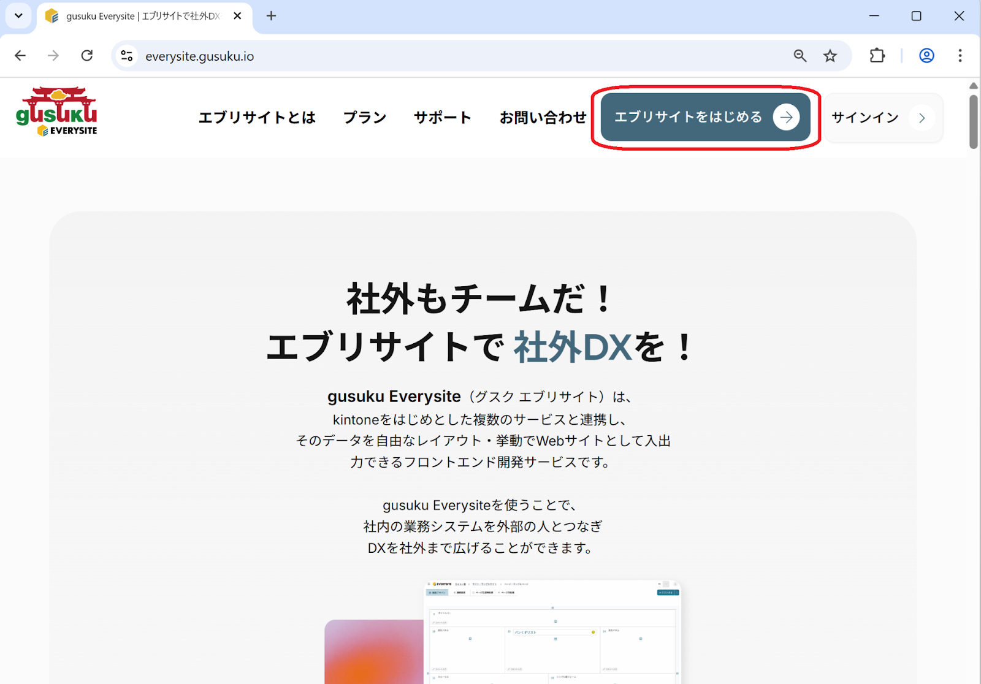Close the gusuku Everysite tab
The image size is (981, 684).
point(237,16)
